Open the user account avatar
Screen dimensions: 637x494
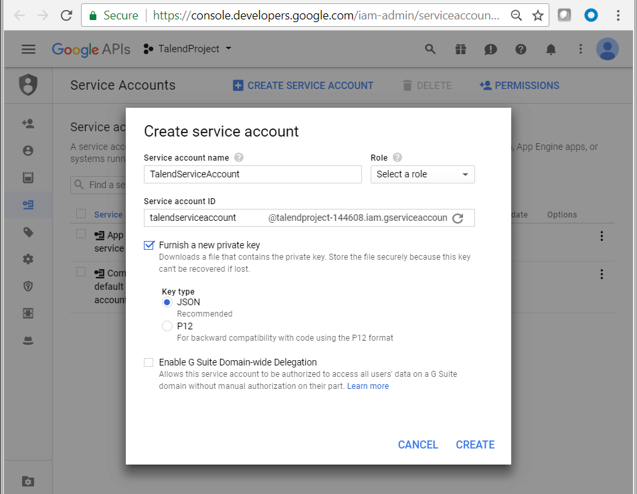(607, 49)
